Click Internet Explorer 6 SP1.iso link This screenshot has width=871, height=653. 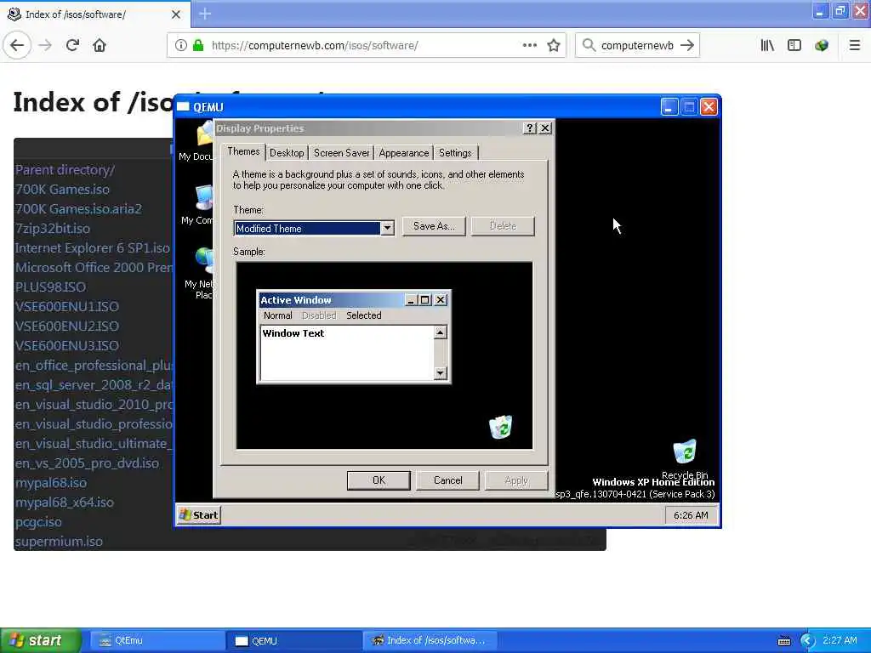pyautogui.click(x=92, y=247)
